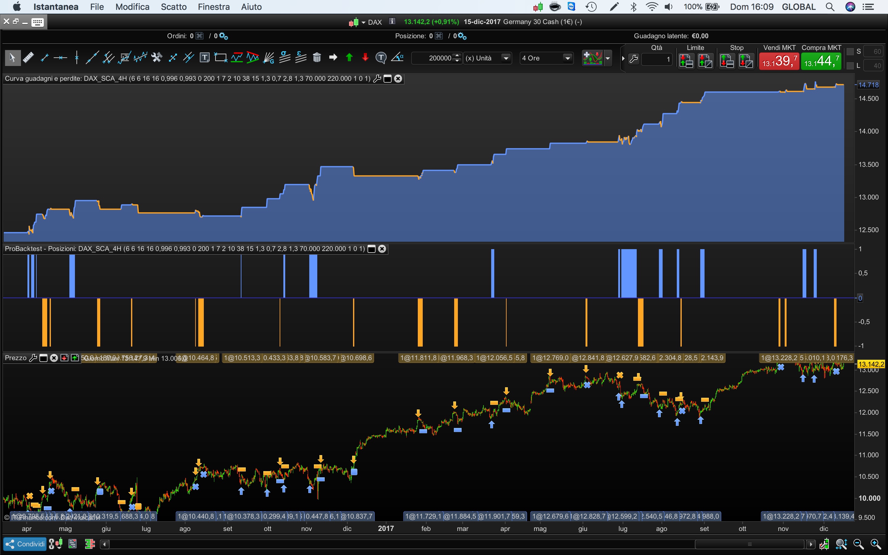This screenshot has width=888, height=555.
Task: Select the ruler measurement tool
Action: (x=28, y=58)
